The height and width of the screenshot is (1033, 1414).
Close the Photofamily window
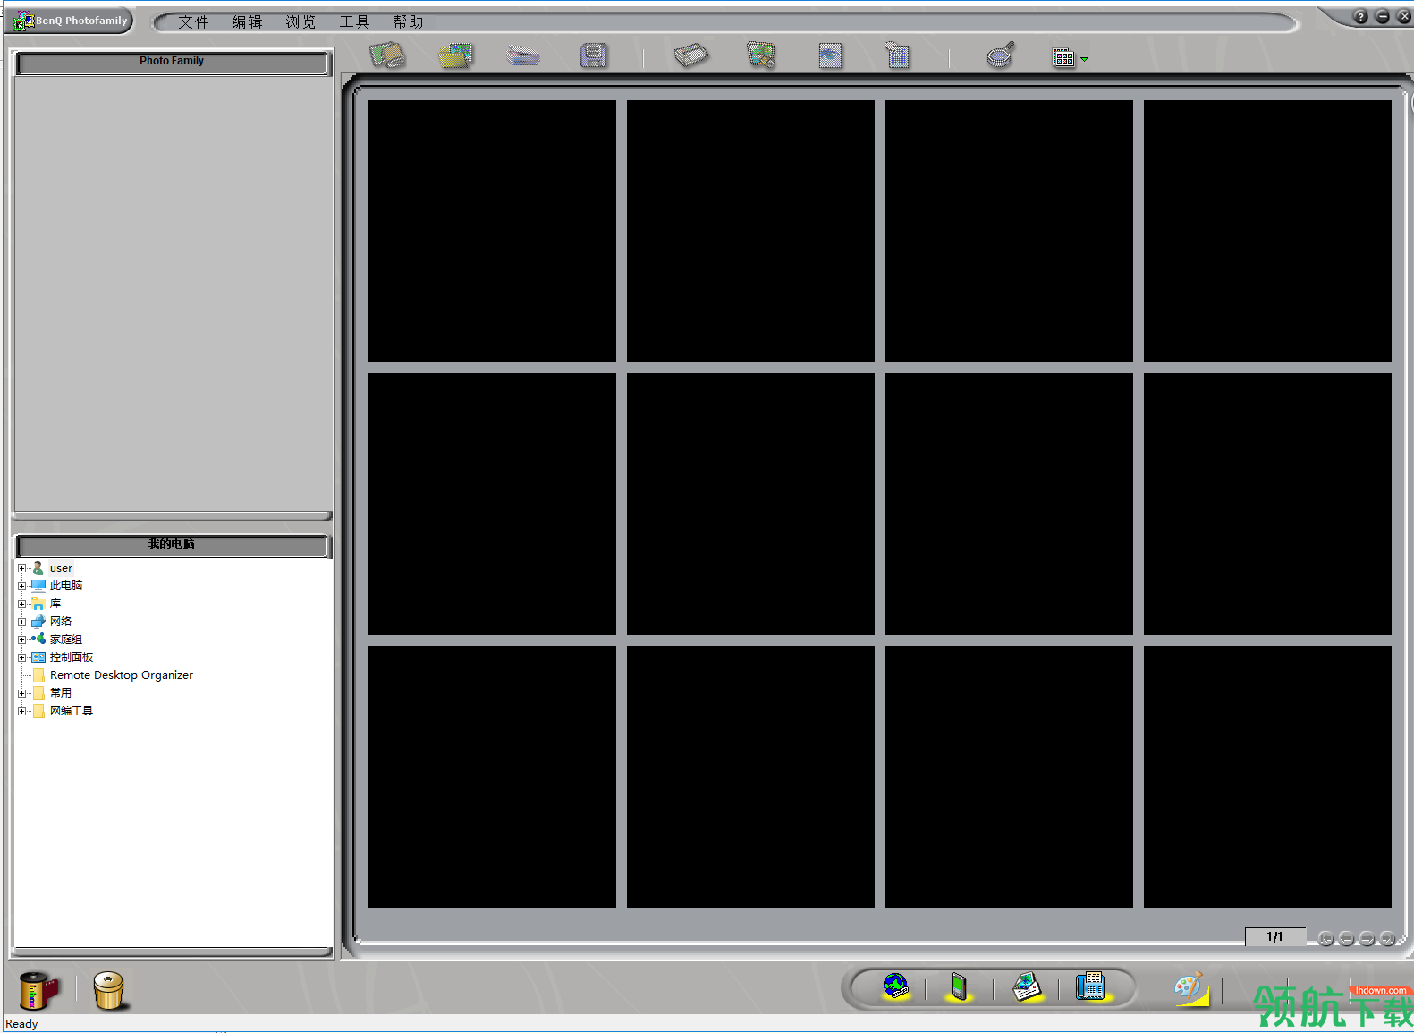(1403, 16)
